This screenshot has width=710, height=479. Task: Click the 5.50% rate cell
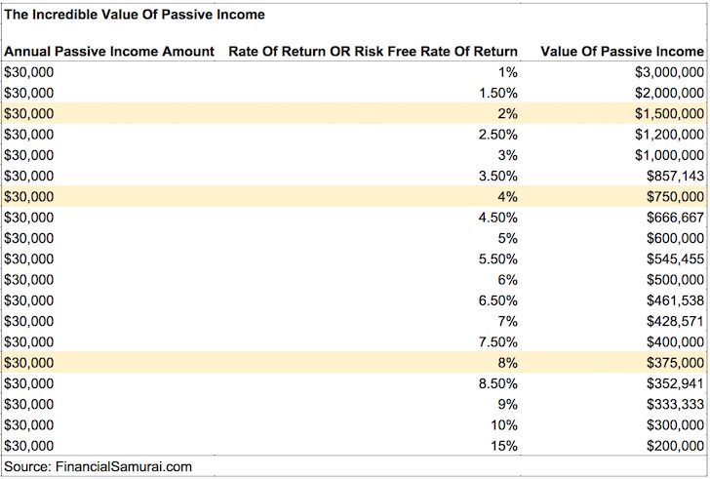tap(497, 259)
